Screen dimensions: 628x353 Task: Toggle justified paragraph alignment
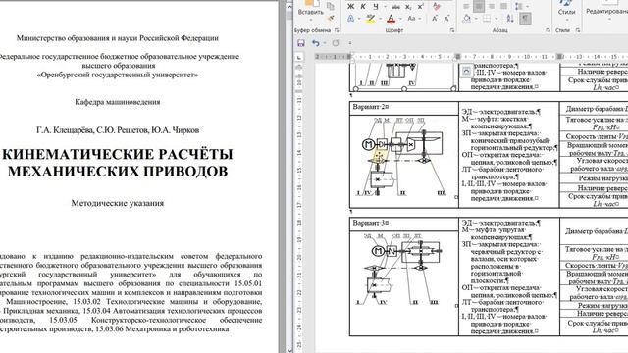tap(503, 7)
